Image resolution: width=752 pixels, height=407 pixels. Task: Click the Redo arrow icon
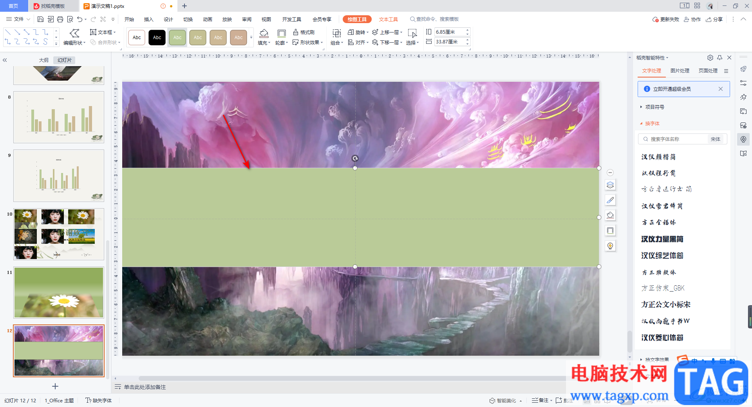coord(93,19)
